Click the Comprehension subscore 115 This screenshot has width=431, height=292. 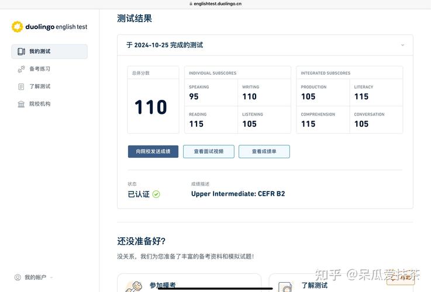pos(308,124)
